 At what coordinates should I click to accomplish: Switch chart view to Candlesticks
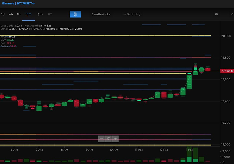point(101,14)
